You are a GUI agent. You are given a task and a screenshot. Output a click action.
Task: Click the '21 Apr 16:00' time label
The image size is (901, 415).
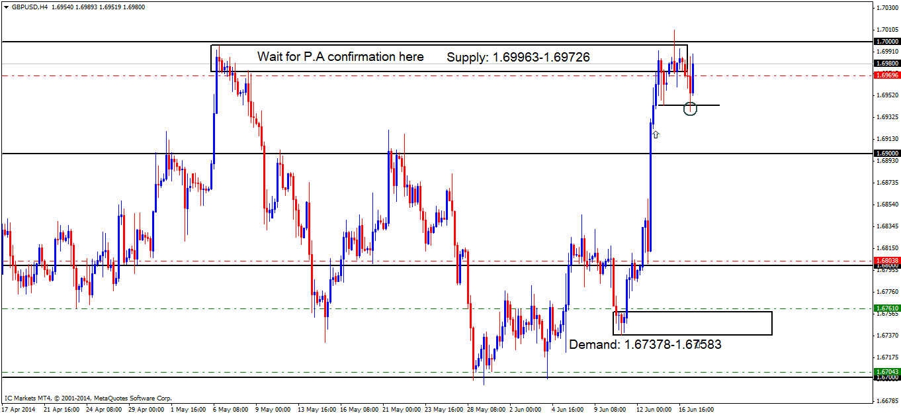[62, 410]
